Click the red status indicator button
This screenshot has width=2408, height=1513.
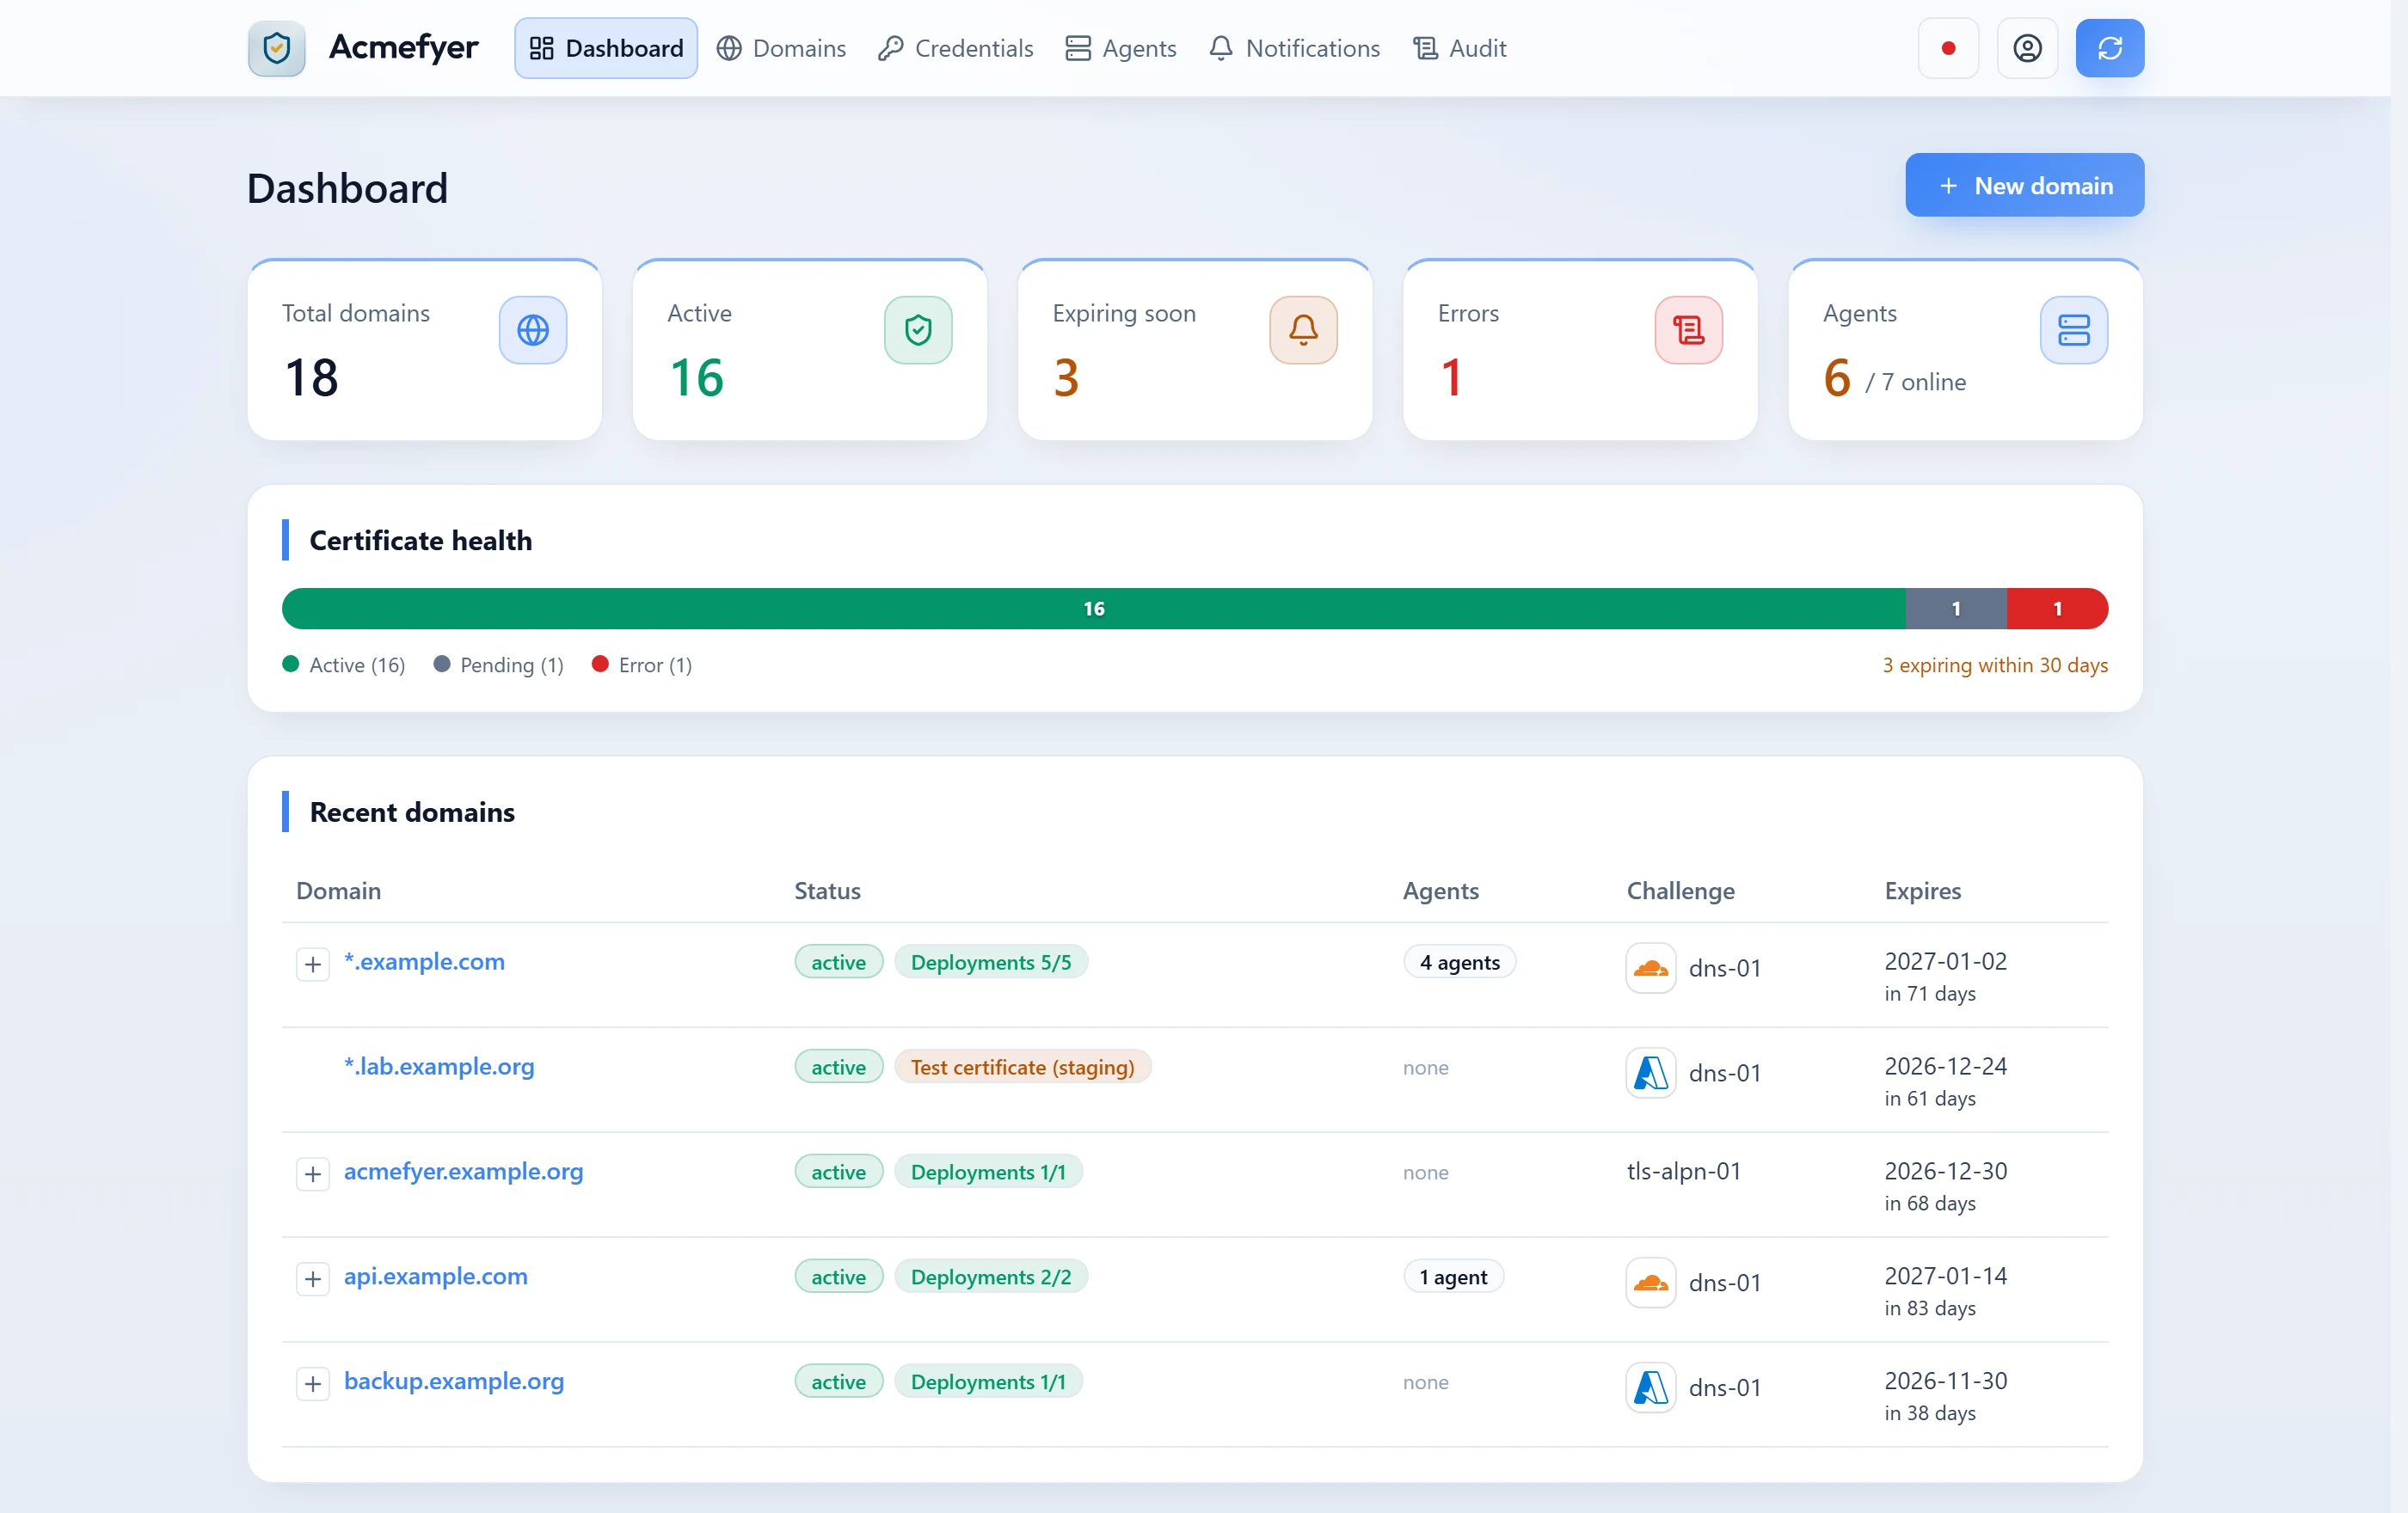point(1948,48)
